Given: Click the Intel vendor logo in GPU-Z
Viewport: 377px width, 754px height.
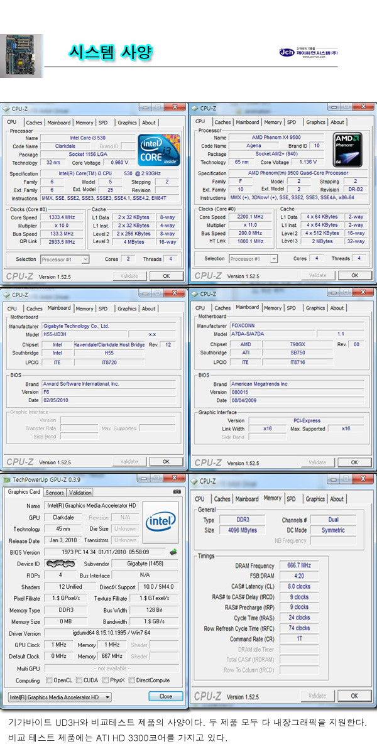Looking at the screenshot, I should pyautogui.click(x=161, y=521).
